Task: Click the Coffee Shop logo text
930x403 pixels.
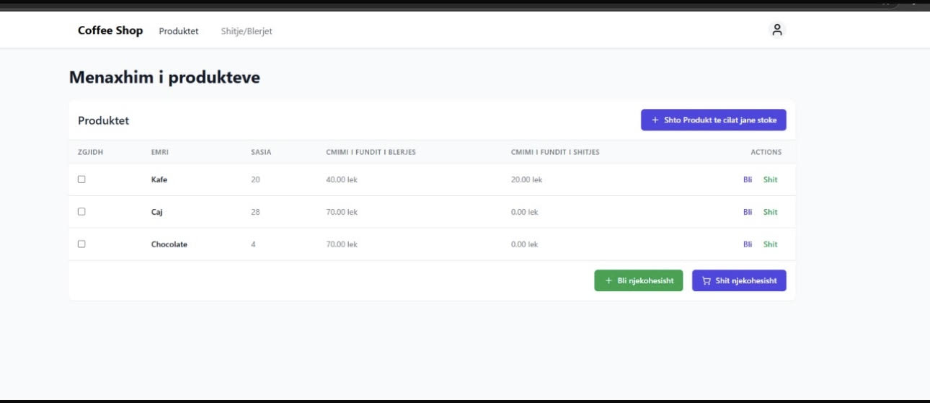Action: click(110, 30)
